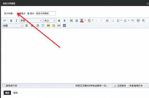This screenshot has height=98, width=149.
Task: Toggle bold text formatting
Action: (x=11, y=21)
